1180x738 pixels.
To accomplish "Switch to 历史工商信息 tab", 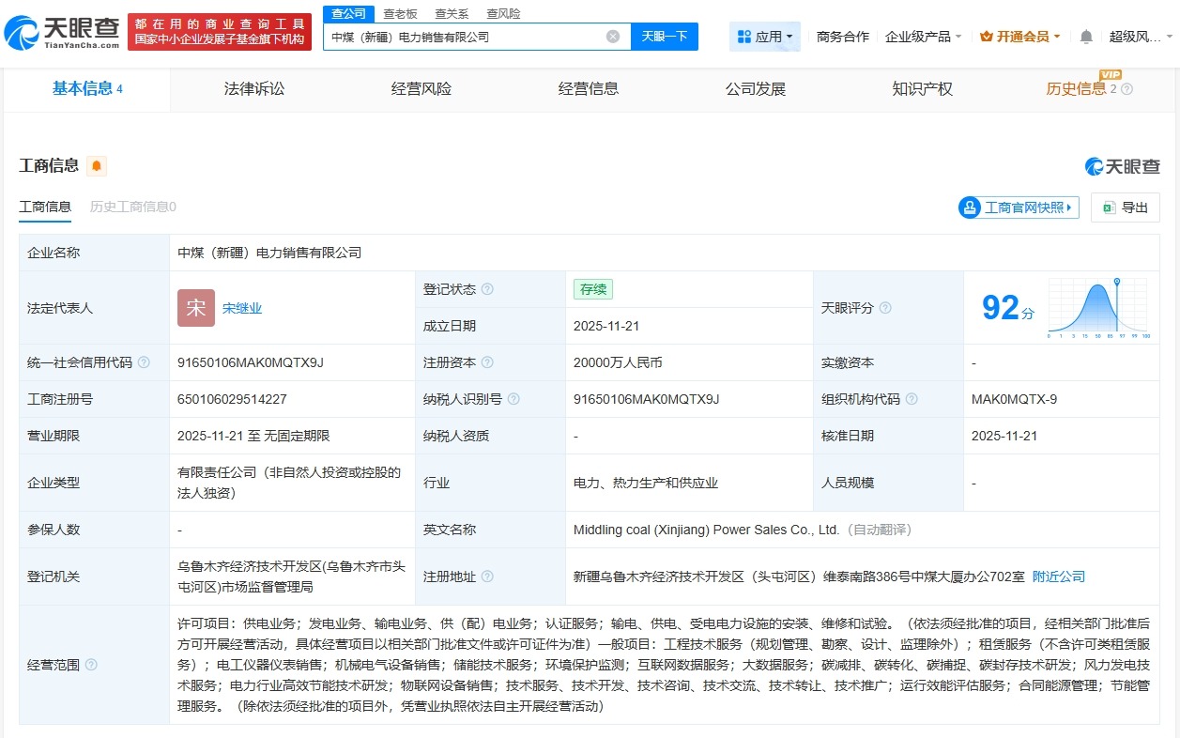I will pos(132,206).
